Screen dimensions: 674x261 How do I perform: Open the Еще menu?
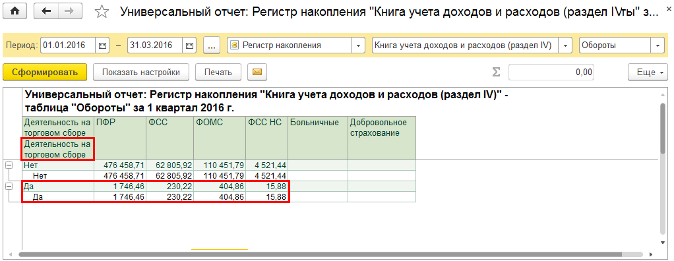point(648,72)
